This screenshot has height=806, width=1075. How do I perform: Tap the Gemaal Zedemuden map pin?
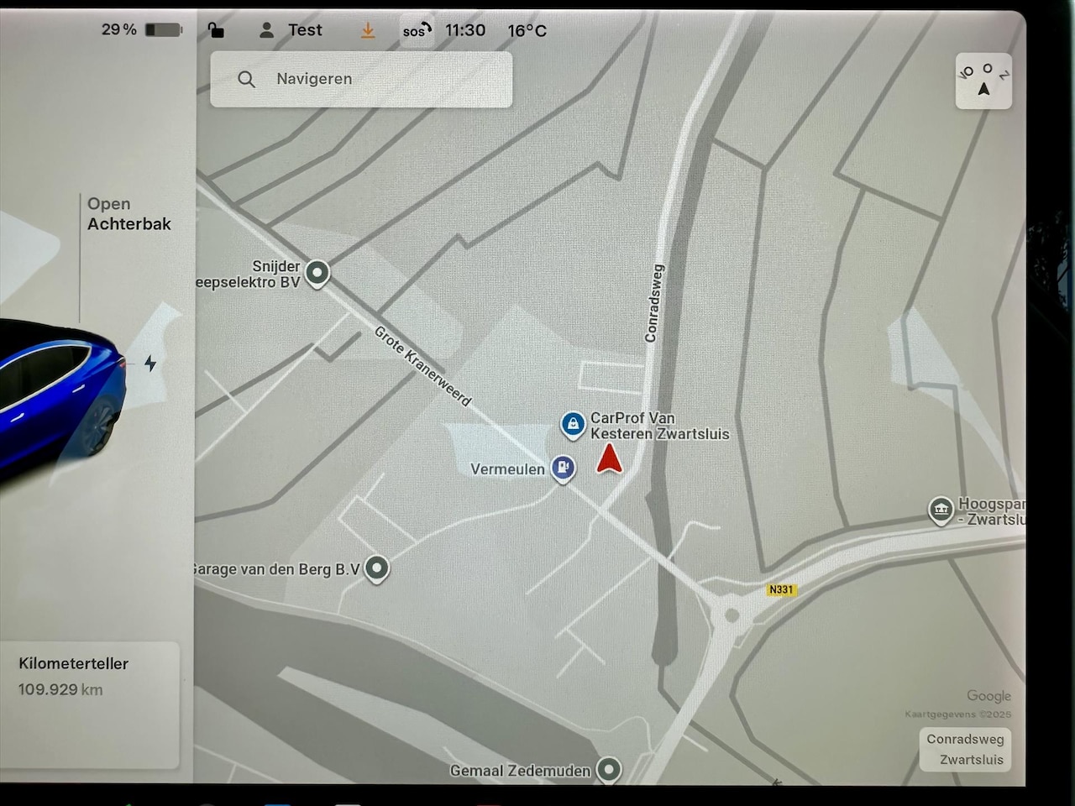point(608,768)
